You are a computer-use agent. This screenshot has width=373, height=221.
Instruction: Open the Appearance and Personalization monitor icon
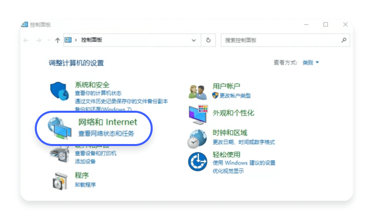[198, 115]
